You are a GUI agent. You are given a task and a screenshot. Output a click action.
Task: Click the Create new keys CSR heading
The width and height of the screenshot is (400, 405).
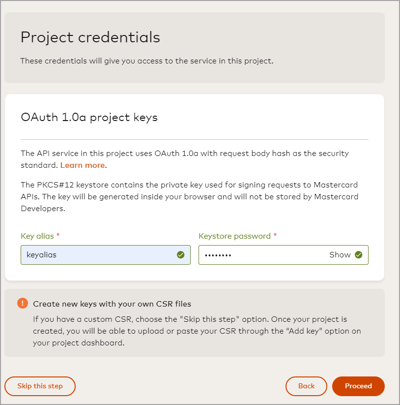coord(112,304)
